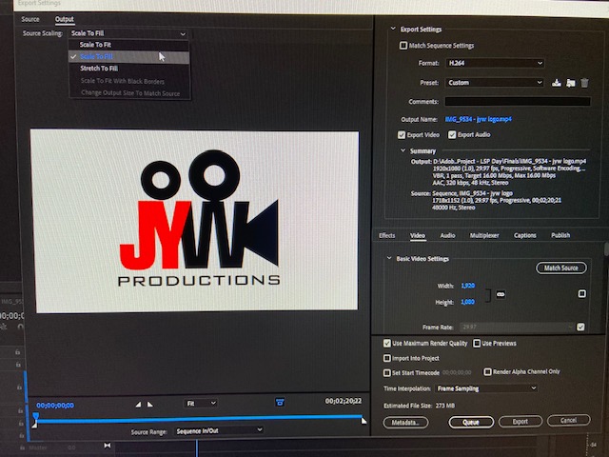This screenshot has width=609, height=457.
Task: Open the Source Range dropdown
Action: pyautogui.click(x=219, y=430)
